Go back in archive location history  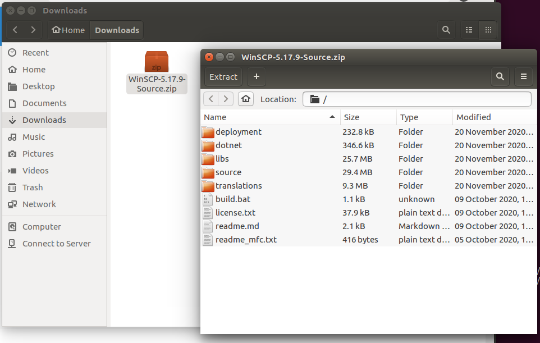pyautogui.click(x=210, y=99)
